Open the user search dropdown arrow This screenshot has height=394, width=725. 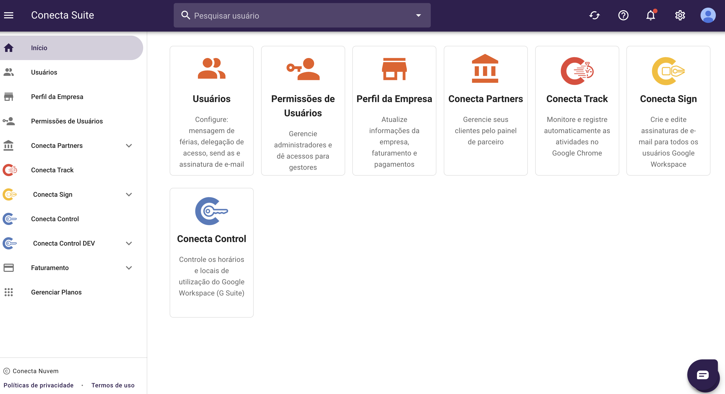(x=418, y=16)
